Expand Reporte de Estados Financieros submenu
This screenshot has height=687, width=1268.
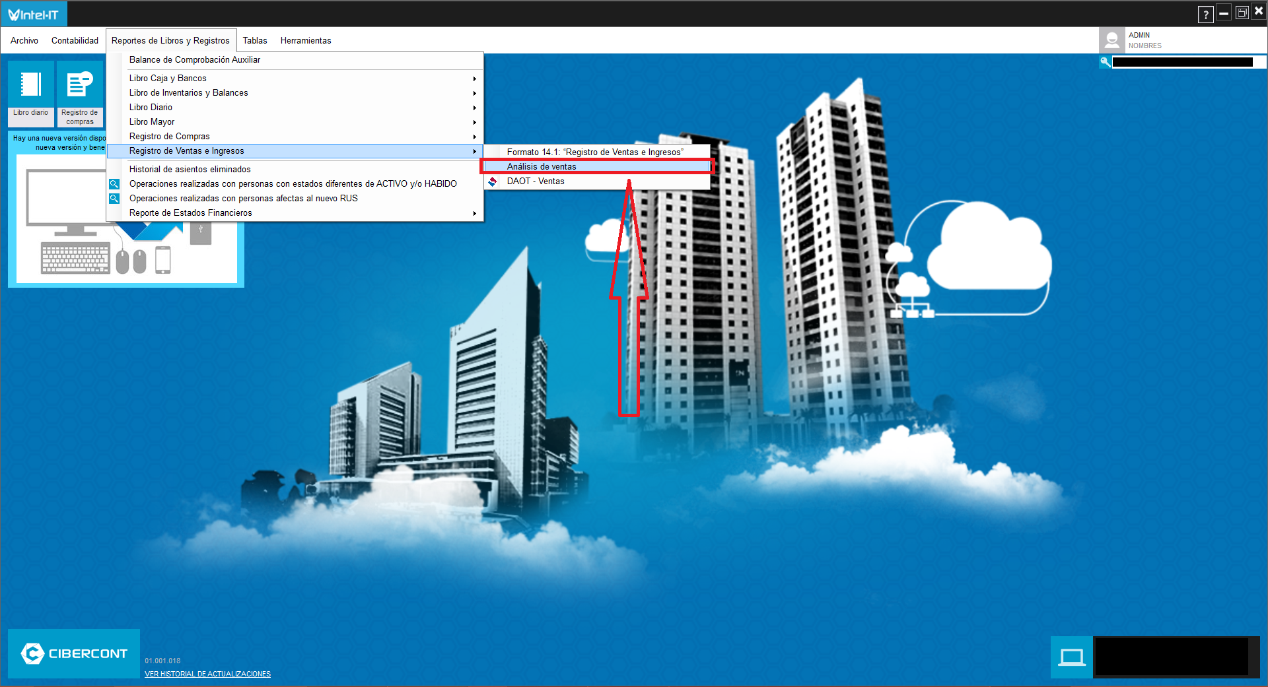pos(190,213)
